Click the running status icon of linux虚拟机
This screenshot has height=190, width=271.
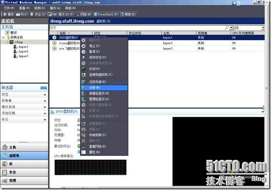54,43
